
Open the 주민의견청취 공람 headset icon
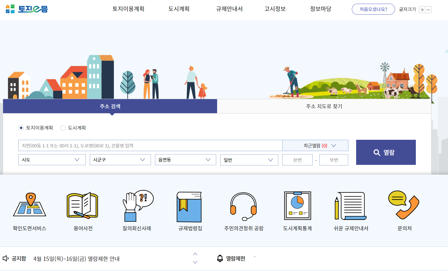pos(243,206)
